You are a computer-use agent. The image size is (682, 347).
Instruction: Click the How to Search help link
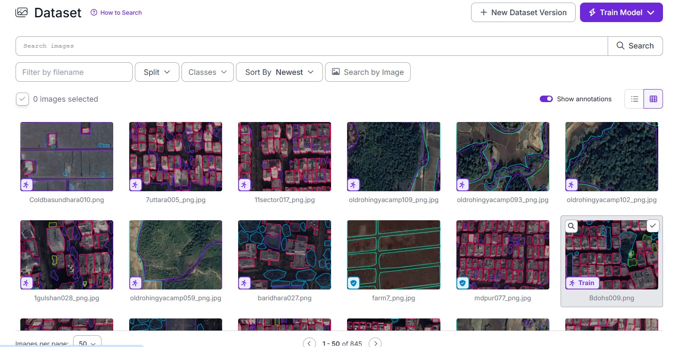click(x=116, y=13)
